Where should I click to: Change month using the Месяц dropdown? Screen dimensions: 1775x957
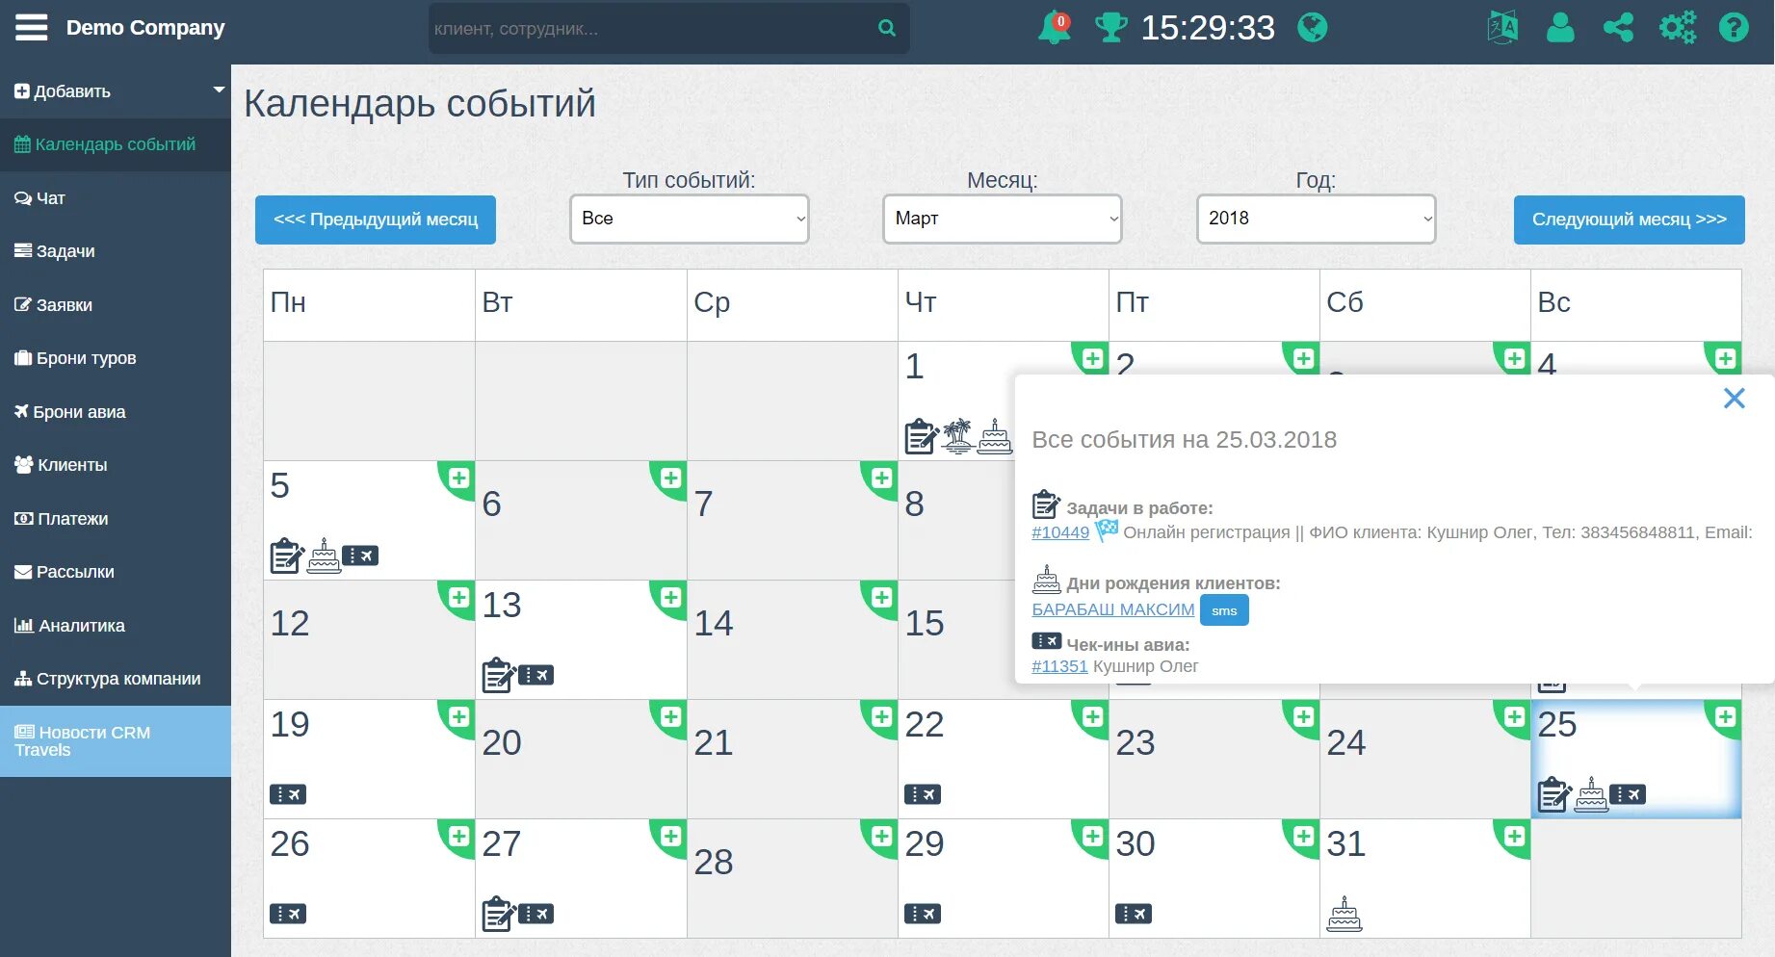pyautogui.click(x=1002, y=219)
